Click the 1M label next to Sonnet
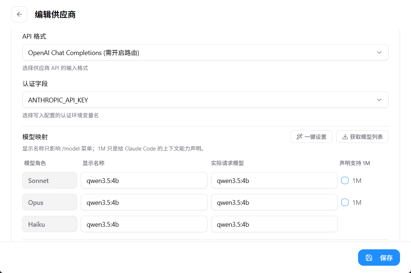Screen dimensions: 411x273 [357, 181]
